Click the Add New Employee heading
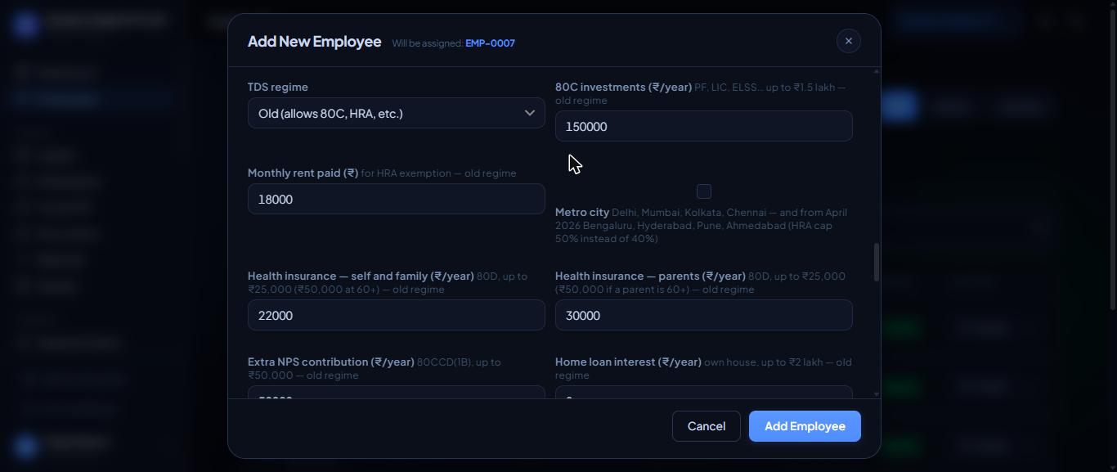Viewport: 1117px width, 472px height. 315,41
